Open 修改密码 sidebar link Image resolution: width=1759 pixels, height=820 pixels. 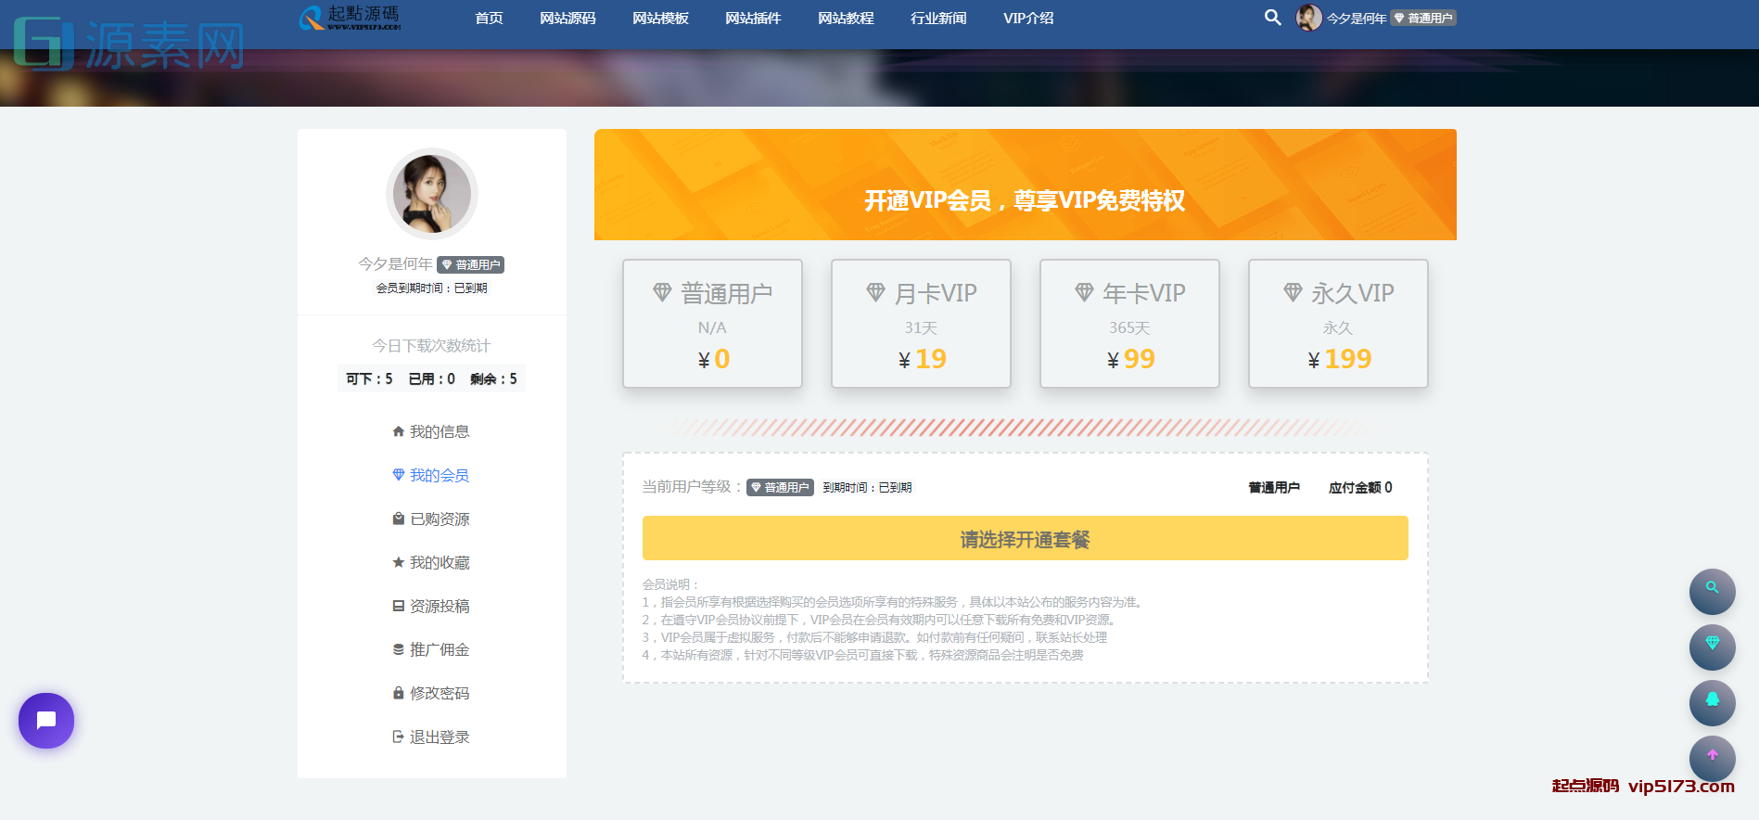coord(440,693)
